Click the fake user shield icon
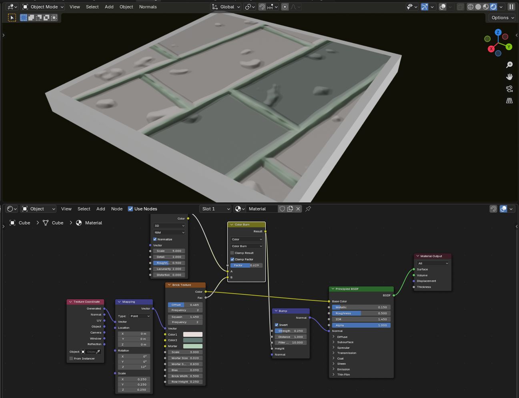This screenshot has height=398, width=519. (x=282, y=209)
